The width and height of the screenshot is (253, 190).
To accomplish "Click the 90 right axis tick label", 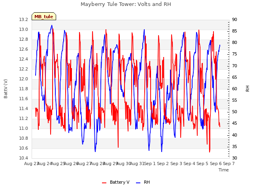I will (234, 19).
